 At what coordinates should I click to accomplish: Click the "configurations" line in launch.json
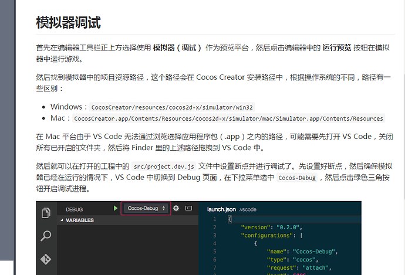[x=271, y=235]
